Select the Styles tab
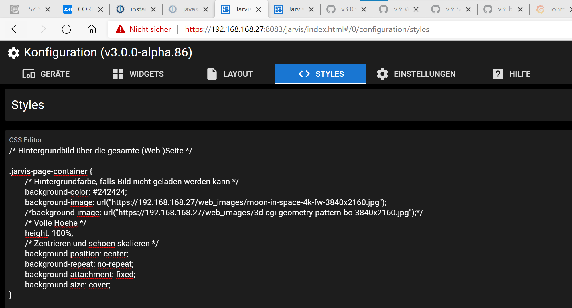The height and width of the screenshot is (308, 572). click(x=321, y=74)
